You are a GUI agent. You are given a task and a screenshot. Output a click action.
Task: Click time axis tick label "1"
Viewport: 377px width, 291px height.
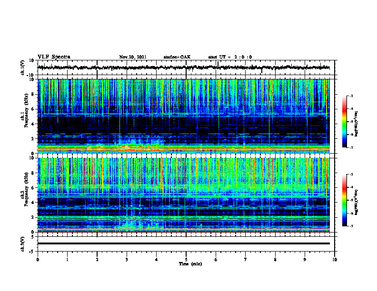point(67,260)
